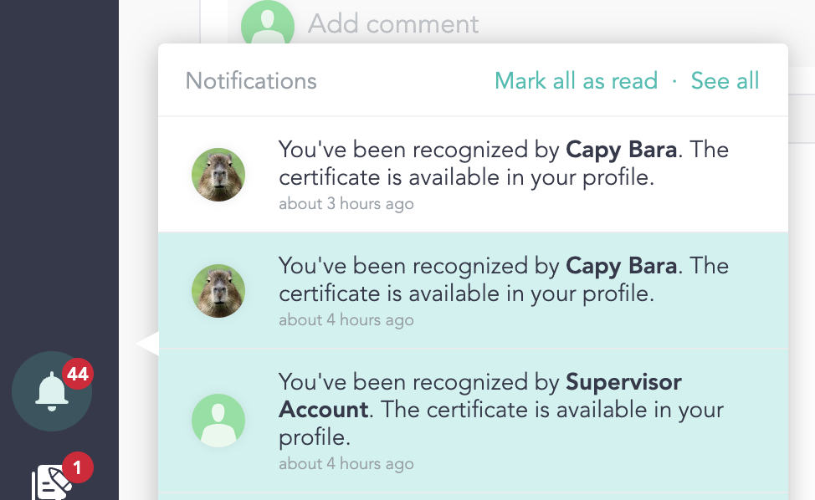Viewport: 815px width, 500px height.
Task: Mark all notifications as read
Action: click(576, 81)
